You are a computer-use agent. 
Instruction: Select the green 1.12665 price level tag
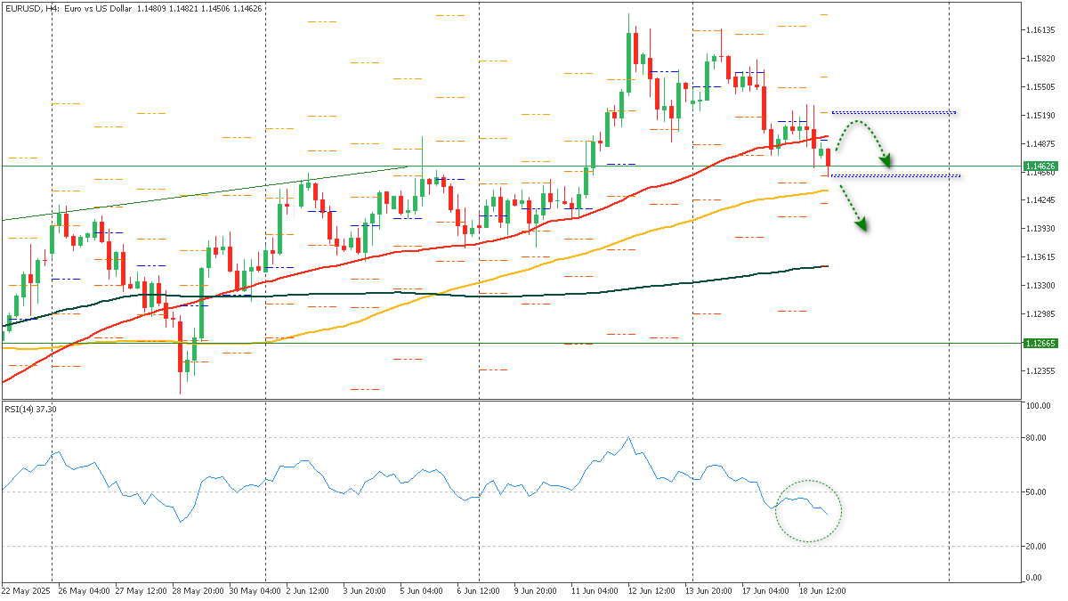1040,344
